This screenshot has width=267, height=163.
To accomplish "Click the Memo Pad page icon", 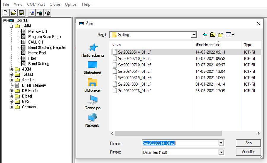I will [23, 53].
